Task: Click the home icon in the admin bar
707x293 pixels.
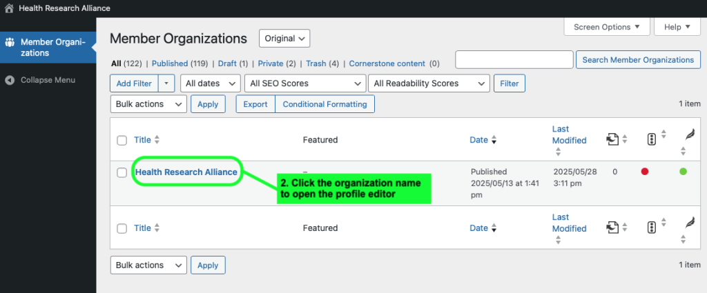Action: pos(8,8)
